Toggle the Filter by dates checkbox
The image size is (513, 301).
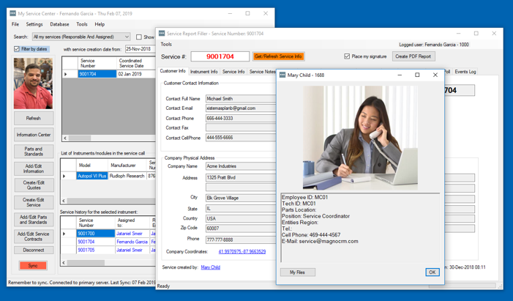pos(17,49)
